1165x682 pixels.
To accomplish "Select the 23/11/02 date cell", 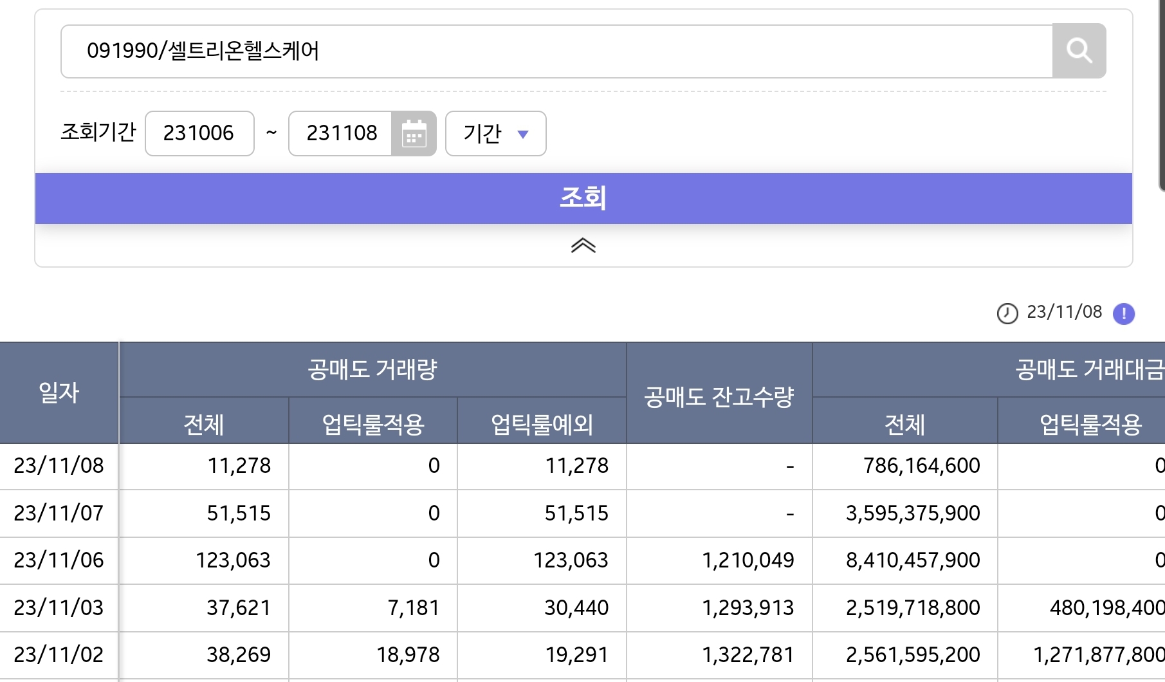I will coord(59,655).
